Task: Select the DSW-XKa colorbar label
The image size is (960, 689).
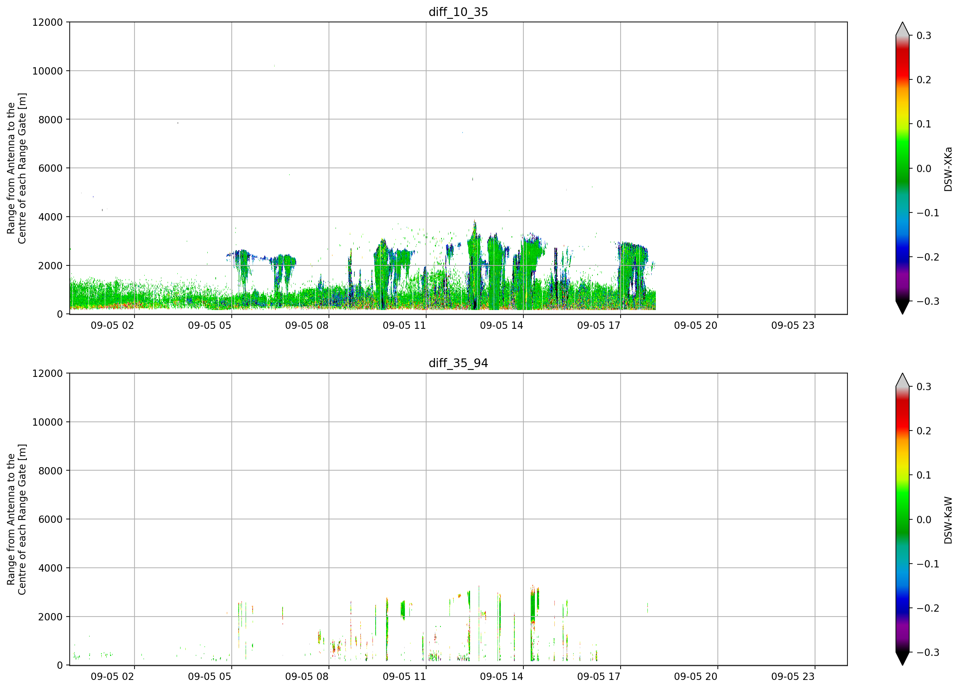Action: pyautogui.click(x=948, y=169)
